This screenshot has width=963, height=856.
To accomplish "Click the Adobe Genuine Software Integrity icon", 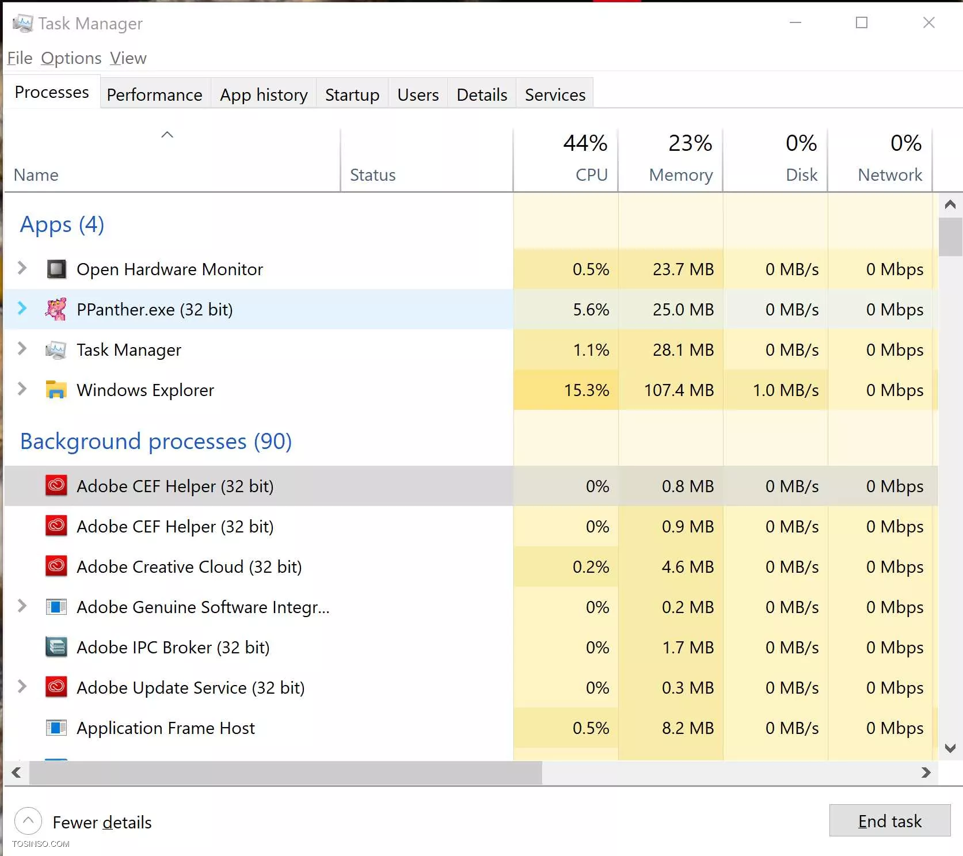I will (56, 607).
